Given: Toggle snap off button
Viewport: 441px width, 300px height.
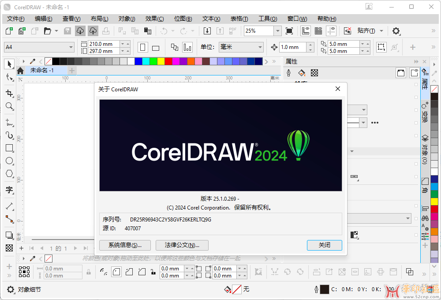Looking at the screenshot, I should point(348,31).
